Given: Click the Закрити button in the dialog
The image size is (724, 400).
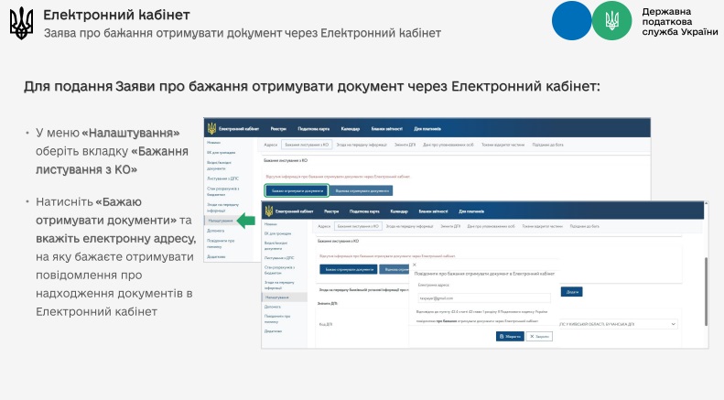Looking at the screenshot, I should tap(540, 336).
